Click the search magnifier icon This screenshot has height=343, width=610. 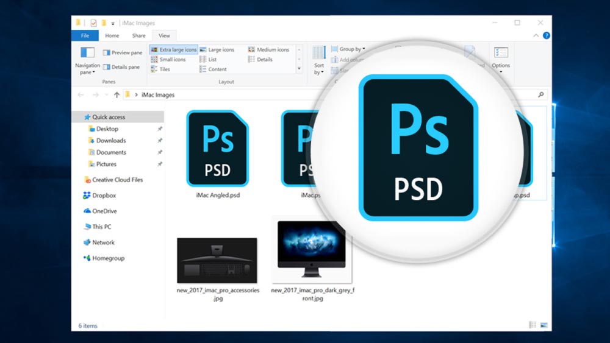pyautogui.click(x=540, y=94)
